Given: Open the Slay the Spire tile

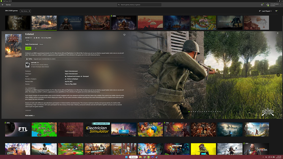Looking at the screenshot, I should [x=177, y=129].
